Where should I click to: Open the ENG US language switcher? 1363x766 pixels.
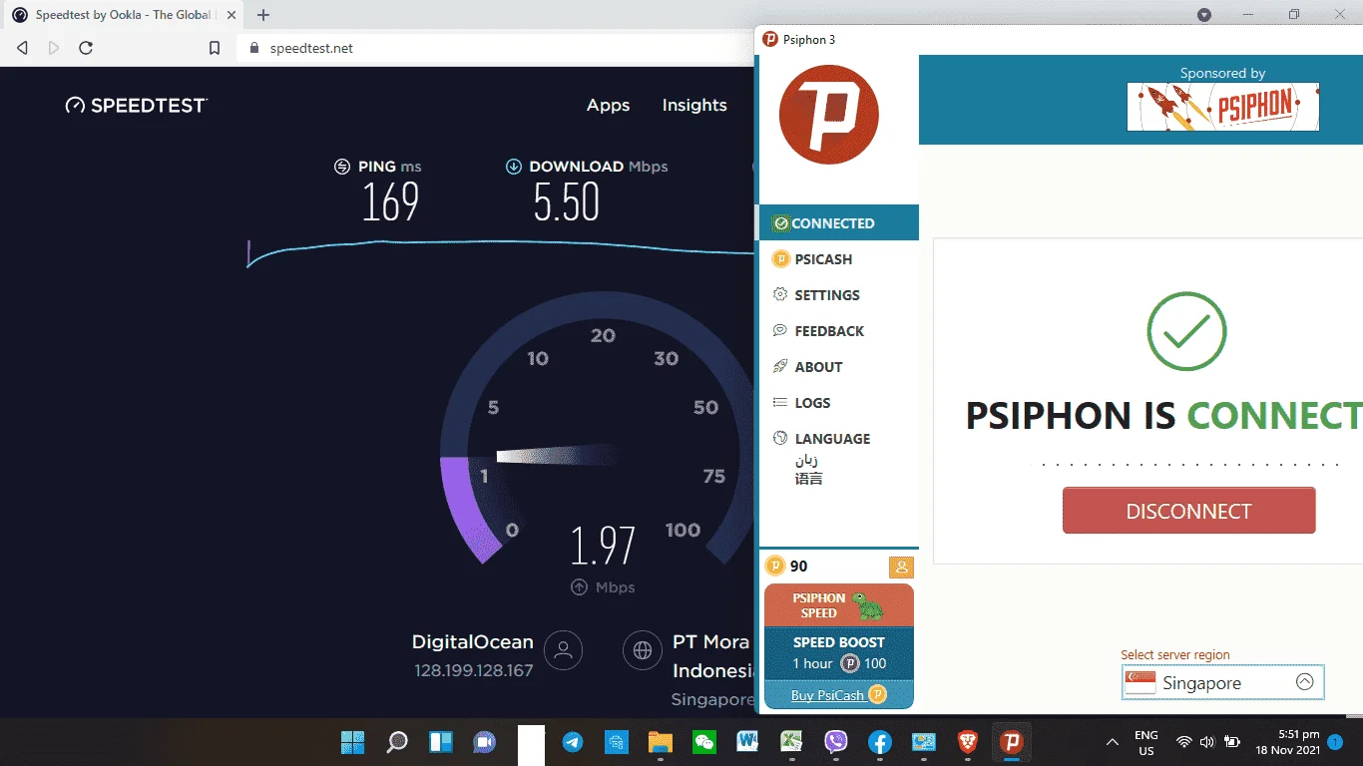pos(1146,743)
